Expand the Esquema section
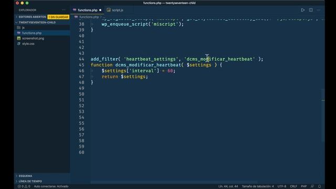Viewport: 336px width, 189px height. [x=25, y=176]
